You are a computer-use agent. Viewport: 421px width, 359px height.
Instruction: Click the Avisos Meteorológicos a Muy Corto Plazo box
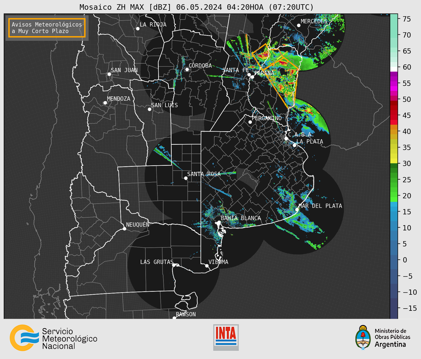tap(47, 28)
